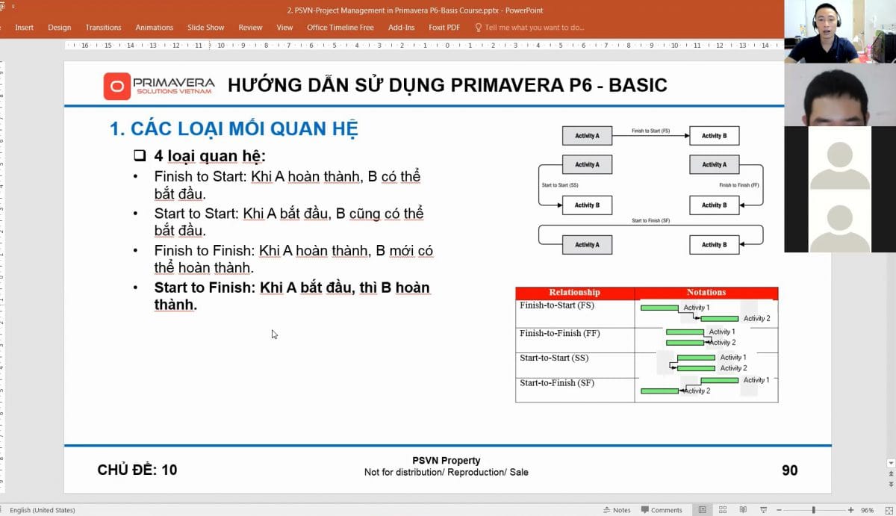Click the Primavera Solutions Vietnam logo
Screen dimensions: 896x516
pyautogui.click(x=159, y=85)
